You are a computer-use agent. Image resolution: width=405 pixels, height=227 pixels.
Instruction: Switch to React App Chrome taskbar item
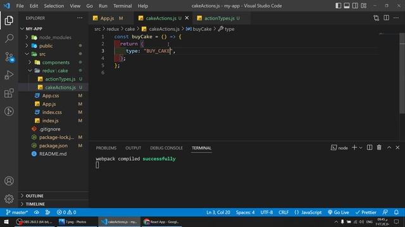[x=161, y=221]
